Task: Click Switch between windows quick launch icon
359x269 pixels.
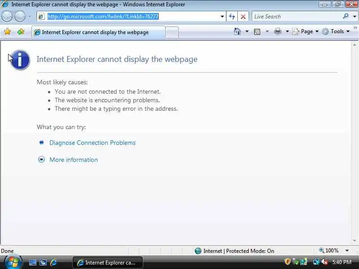Action: point(43,262)
